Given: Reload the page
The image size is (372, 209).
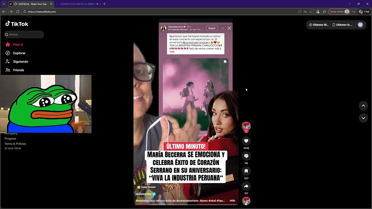Looking at the screenshot, I should (18, 12).
